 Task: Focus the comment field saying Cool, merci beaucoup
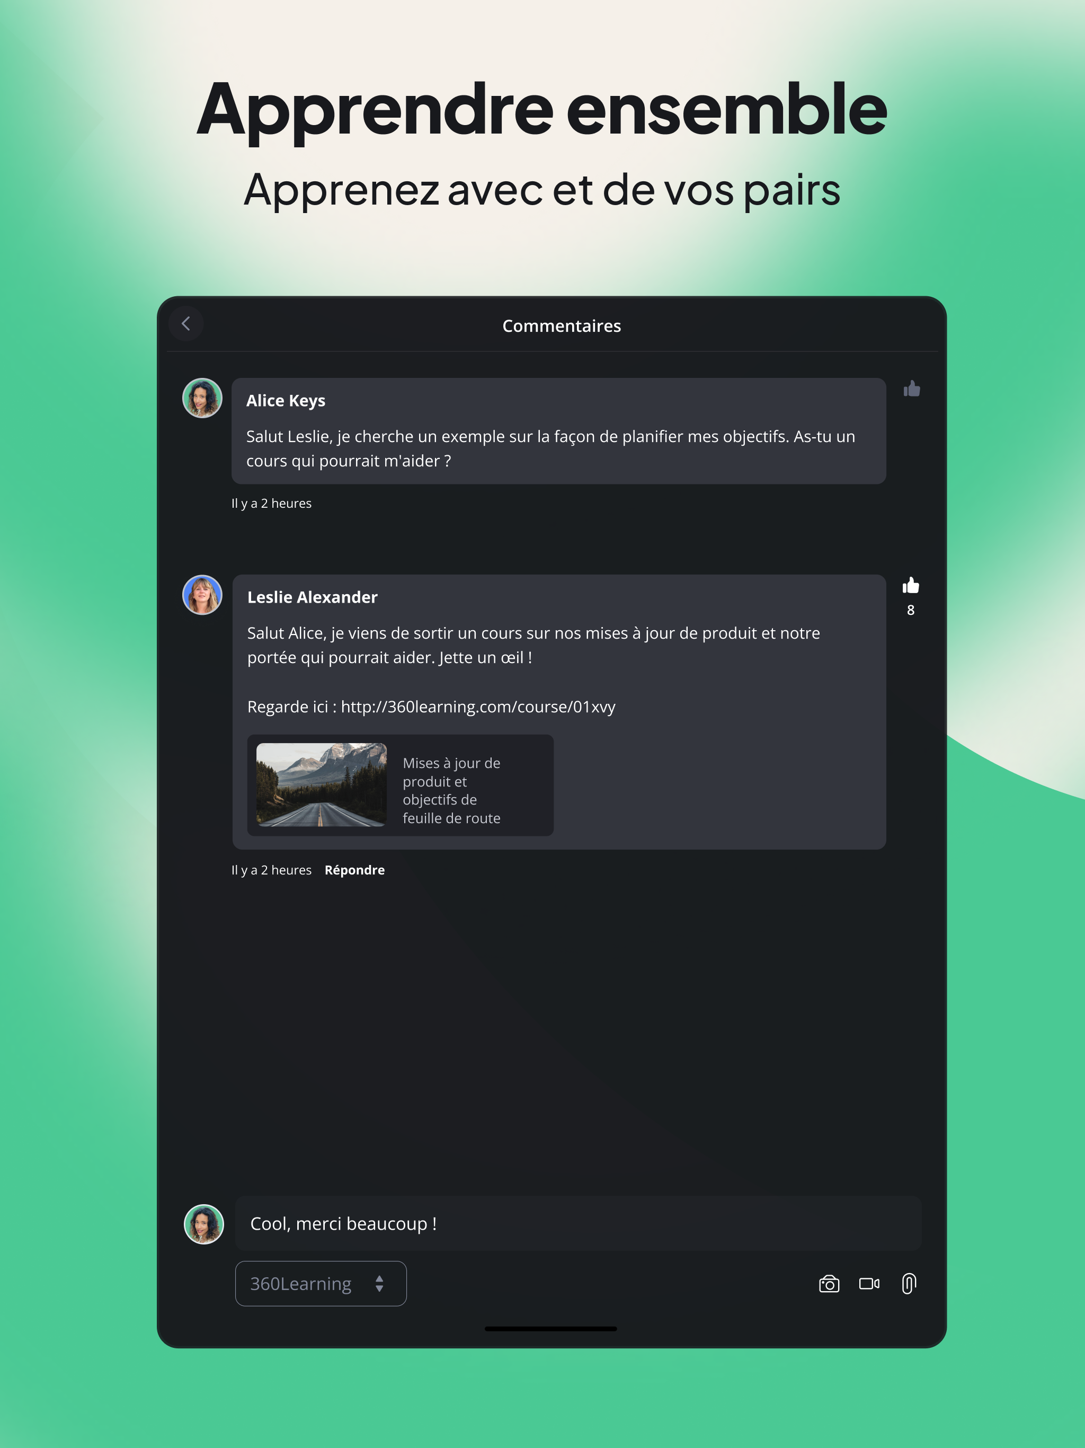point(578,1223)
